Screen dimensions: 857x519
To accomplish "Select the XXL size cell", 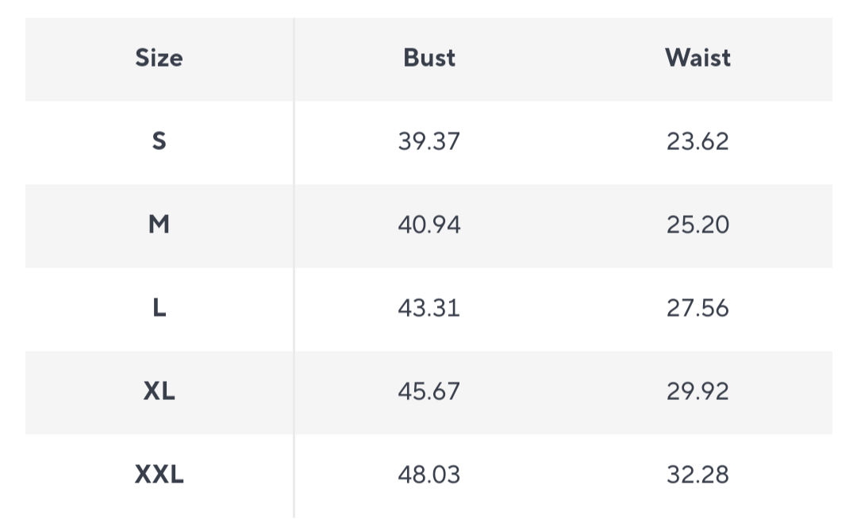I will coord(159,475).
